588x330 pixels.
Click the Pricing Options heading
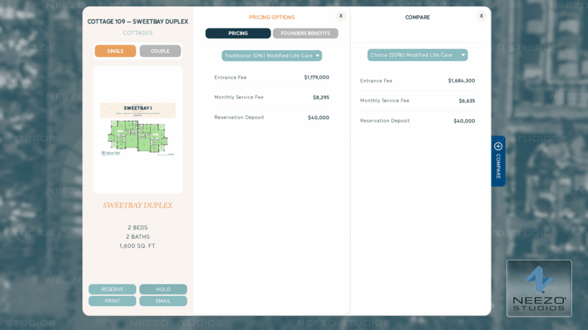(x=272, y=18)
